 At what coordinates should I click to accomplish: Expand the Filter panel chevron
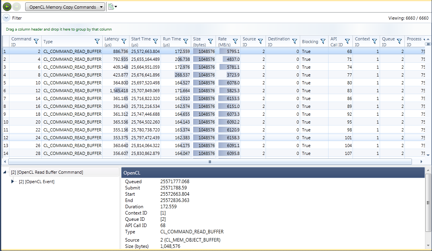coord(6,18)
